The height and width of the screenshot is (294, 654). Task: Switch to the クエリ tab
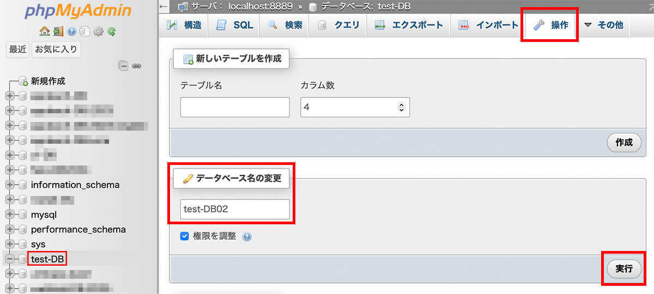click(x=338, y=25)
